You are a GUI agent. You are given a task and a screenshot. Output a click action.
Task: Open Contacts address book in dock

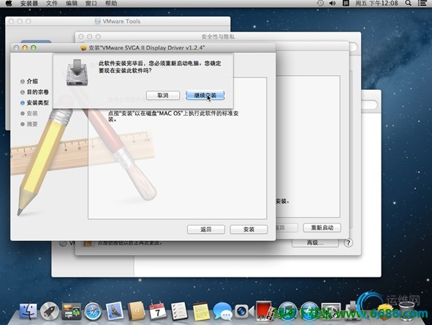pyautogui.click(x=136, y=311)
